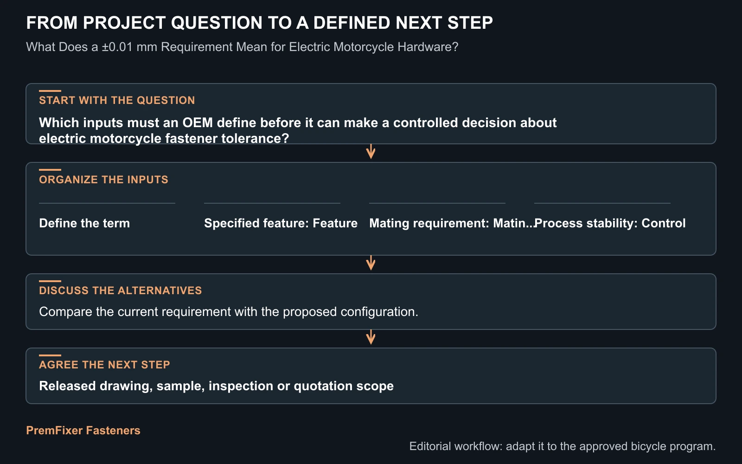Click the 'Compare the current requirement' sentence
This screenshot has width=742, height=464.
tap(229, 312)
